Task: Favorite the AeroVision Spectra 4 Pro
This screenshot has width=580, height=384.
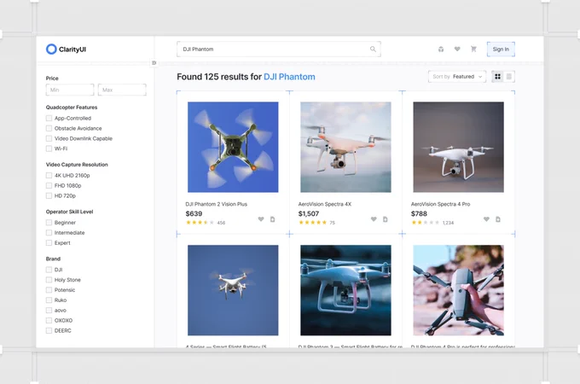Action: (x=486, y=219)
